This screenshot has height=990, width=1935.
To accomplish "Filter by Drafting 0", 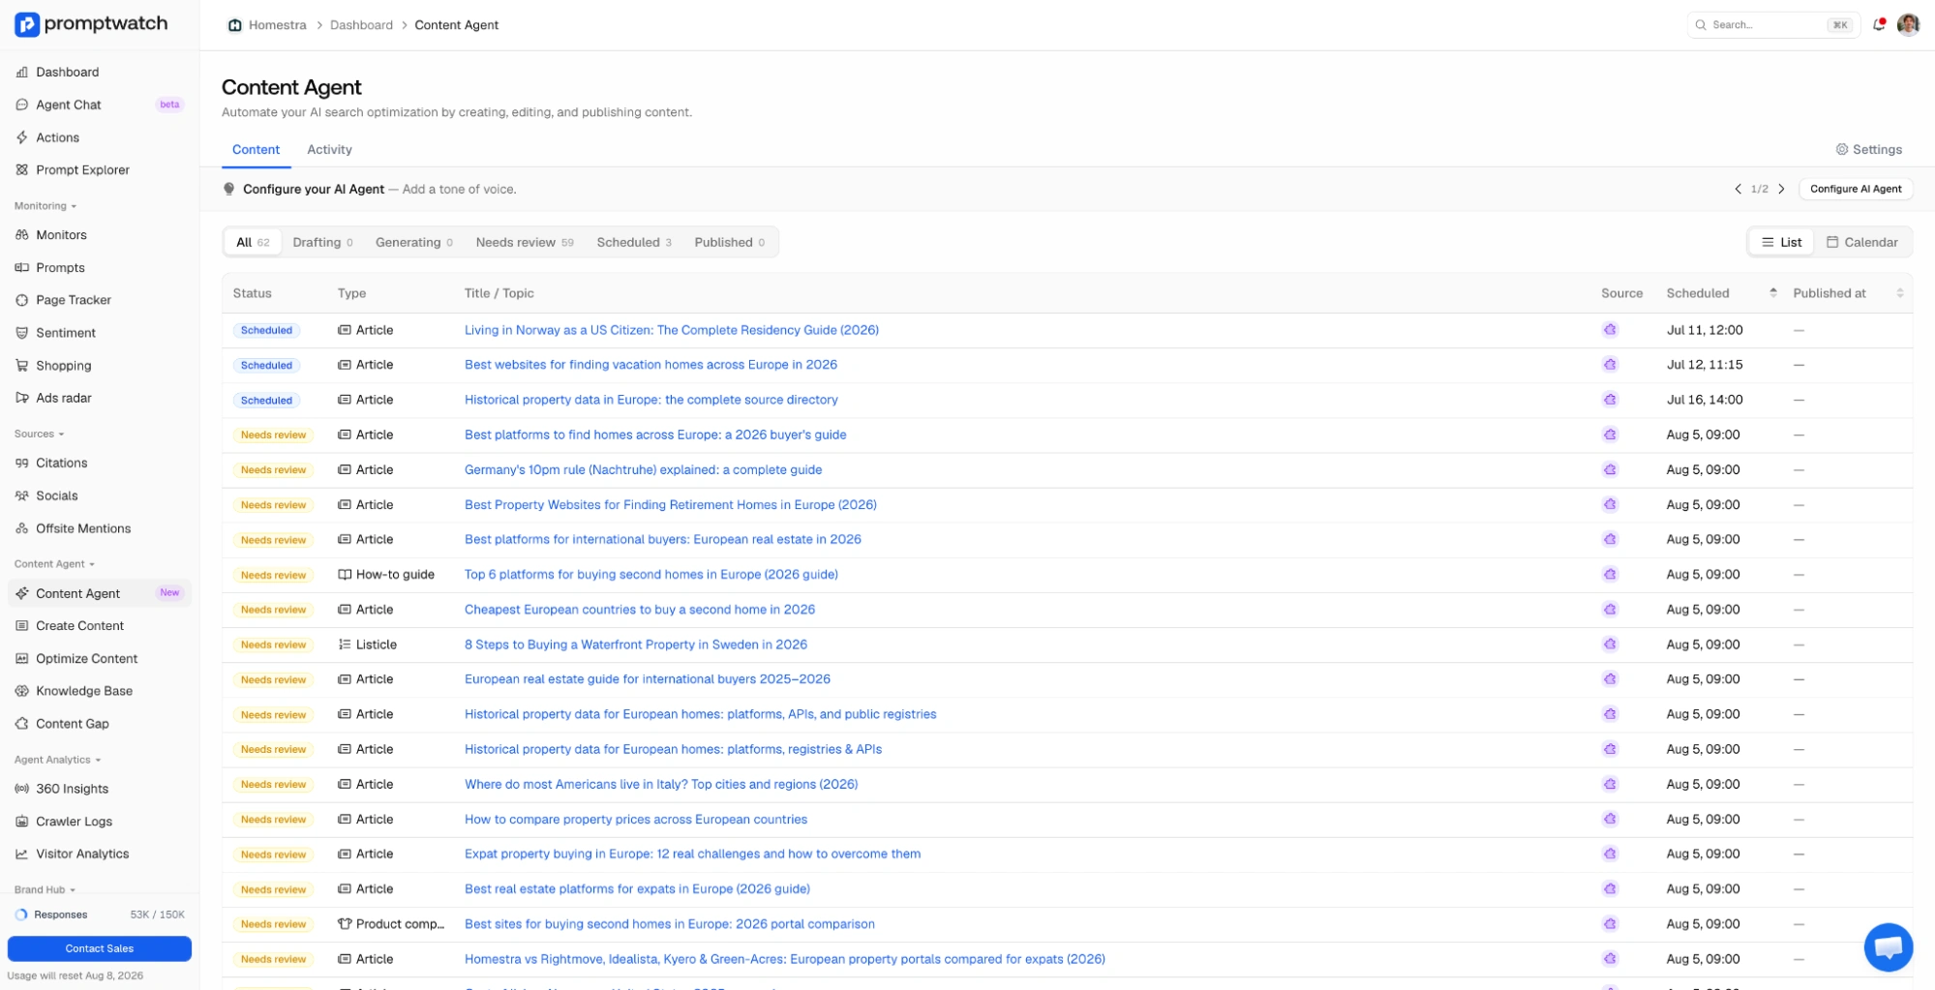I will (322, 242).
